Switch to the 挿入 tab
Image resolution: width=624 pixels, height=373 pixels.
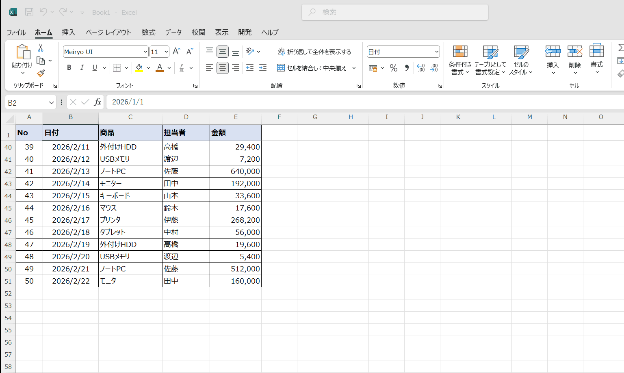click(x=68, y=33)
